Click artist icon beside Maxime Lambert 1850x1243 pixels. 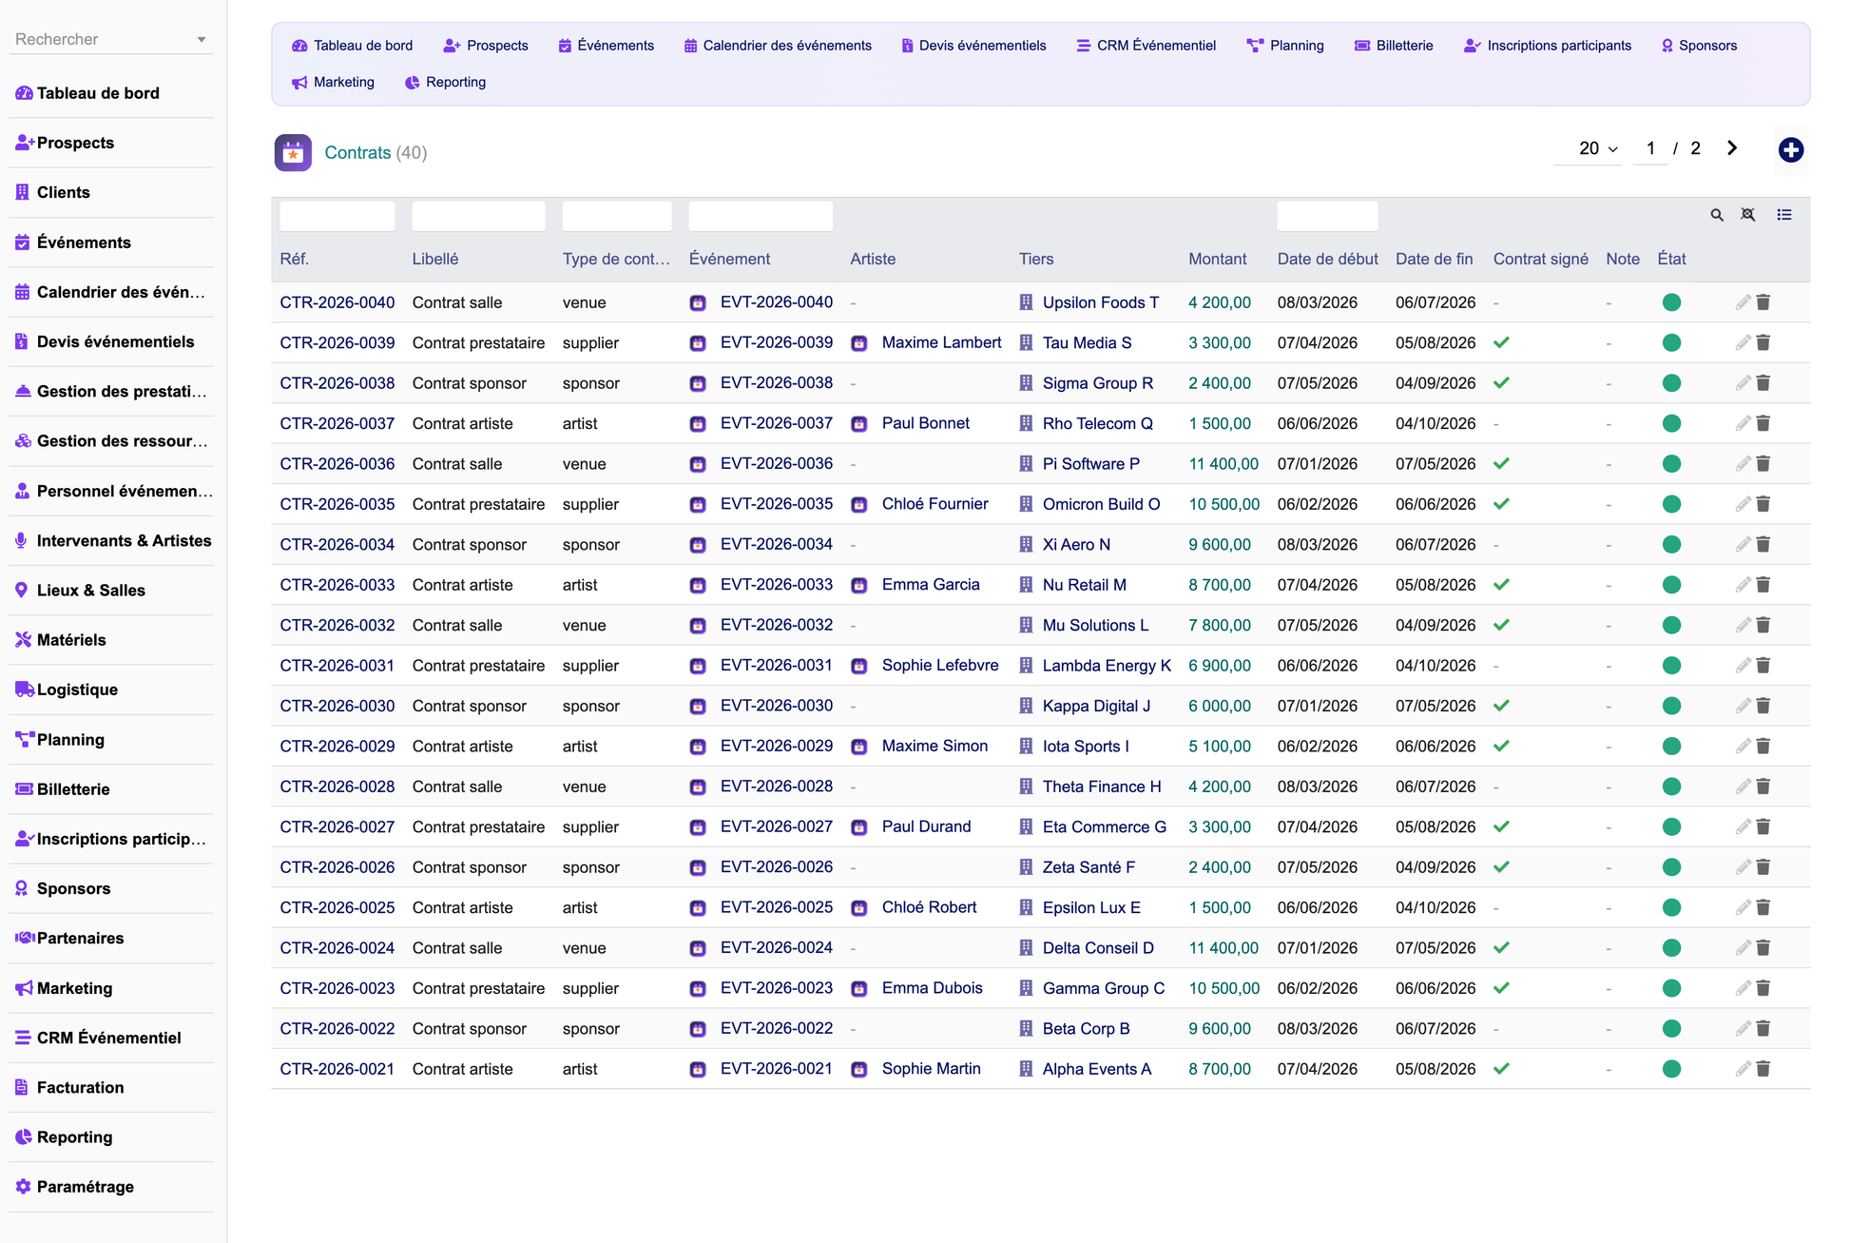[x=859, y=343]
